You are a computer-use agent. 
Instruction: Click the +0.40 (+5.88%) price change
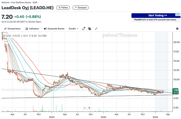pos(28,17)
